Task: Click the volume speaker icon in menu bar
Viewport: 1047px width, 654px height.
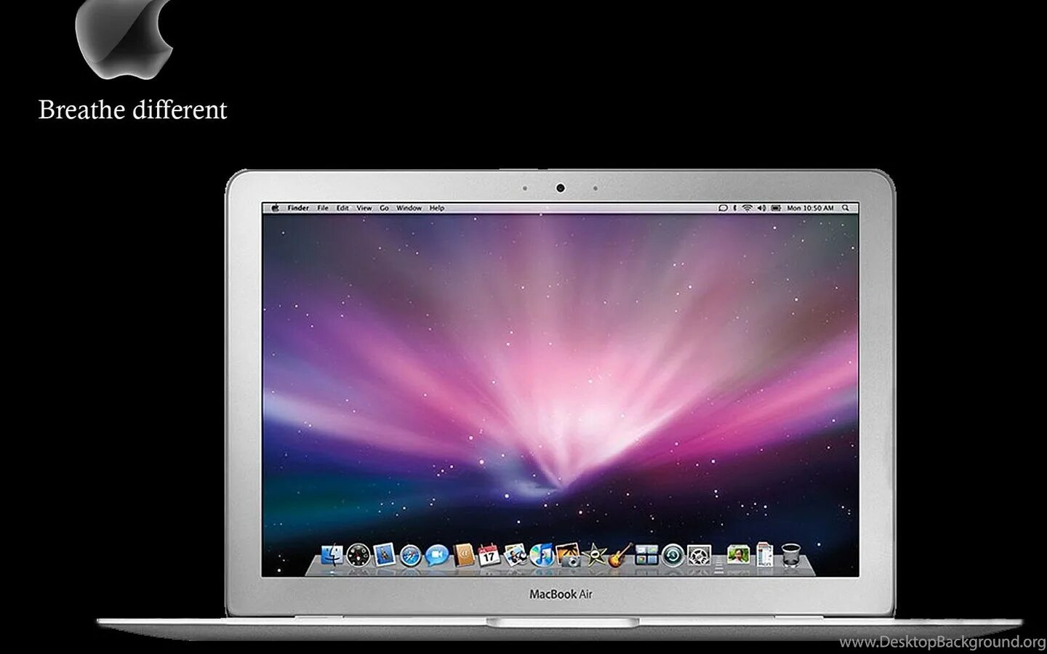Action: pyautogui.click(x=761, y=208)
